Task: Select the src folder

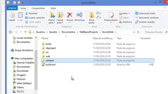Action: (97, 52)
